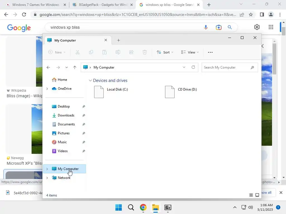Expand the OneDrive tree node
The width and height of the screenshot is (286, 214).
pyautogui.click(x=47, y=89)
